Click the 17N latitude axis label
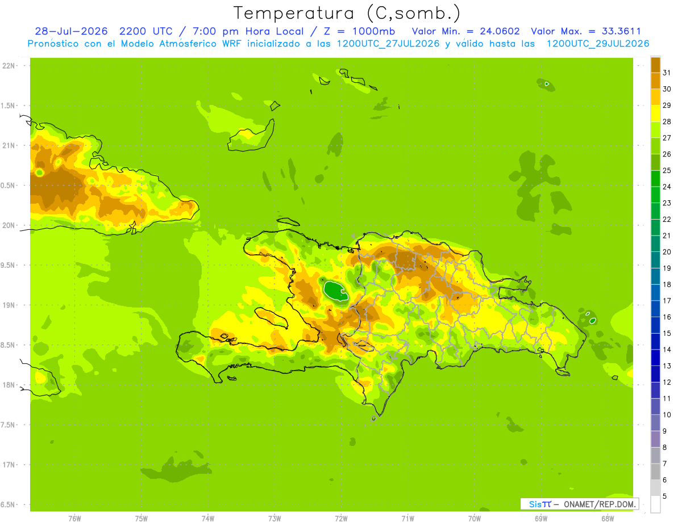The height and width of the screenshot is (526, 682). pos(8,465)
